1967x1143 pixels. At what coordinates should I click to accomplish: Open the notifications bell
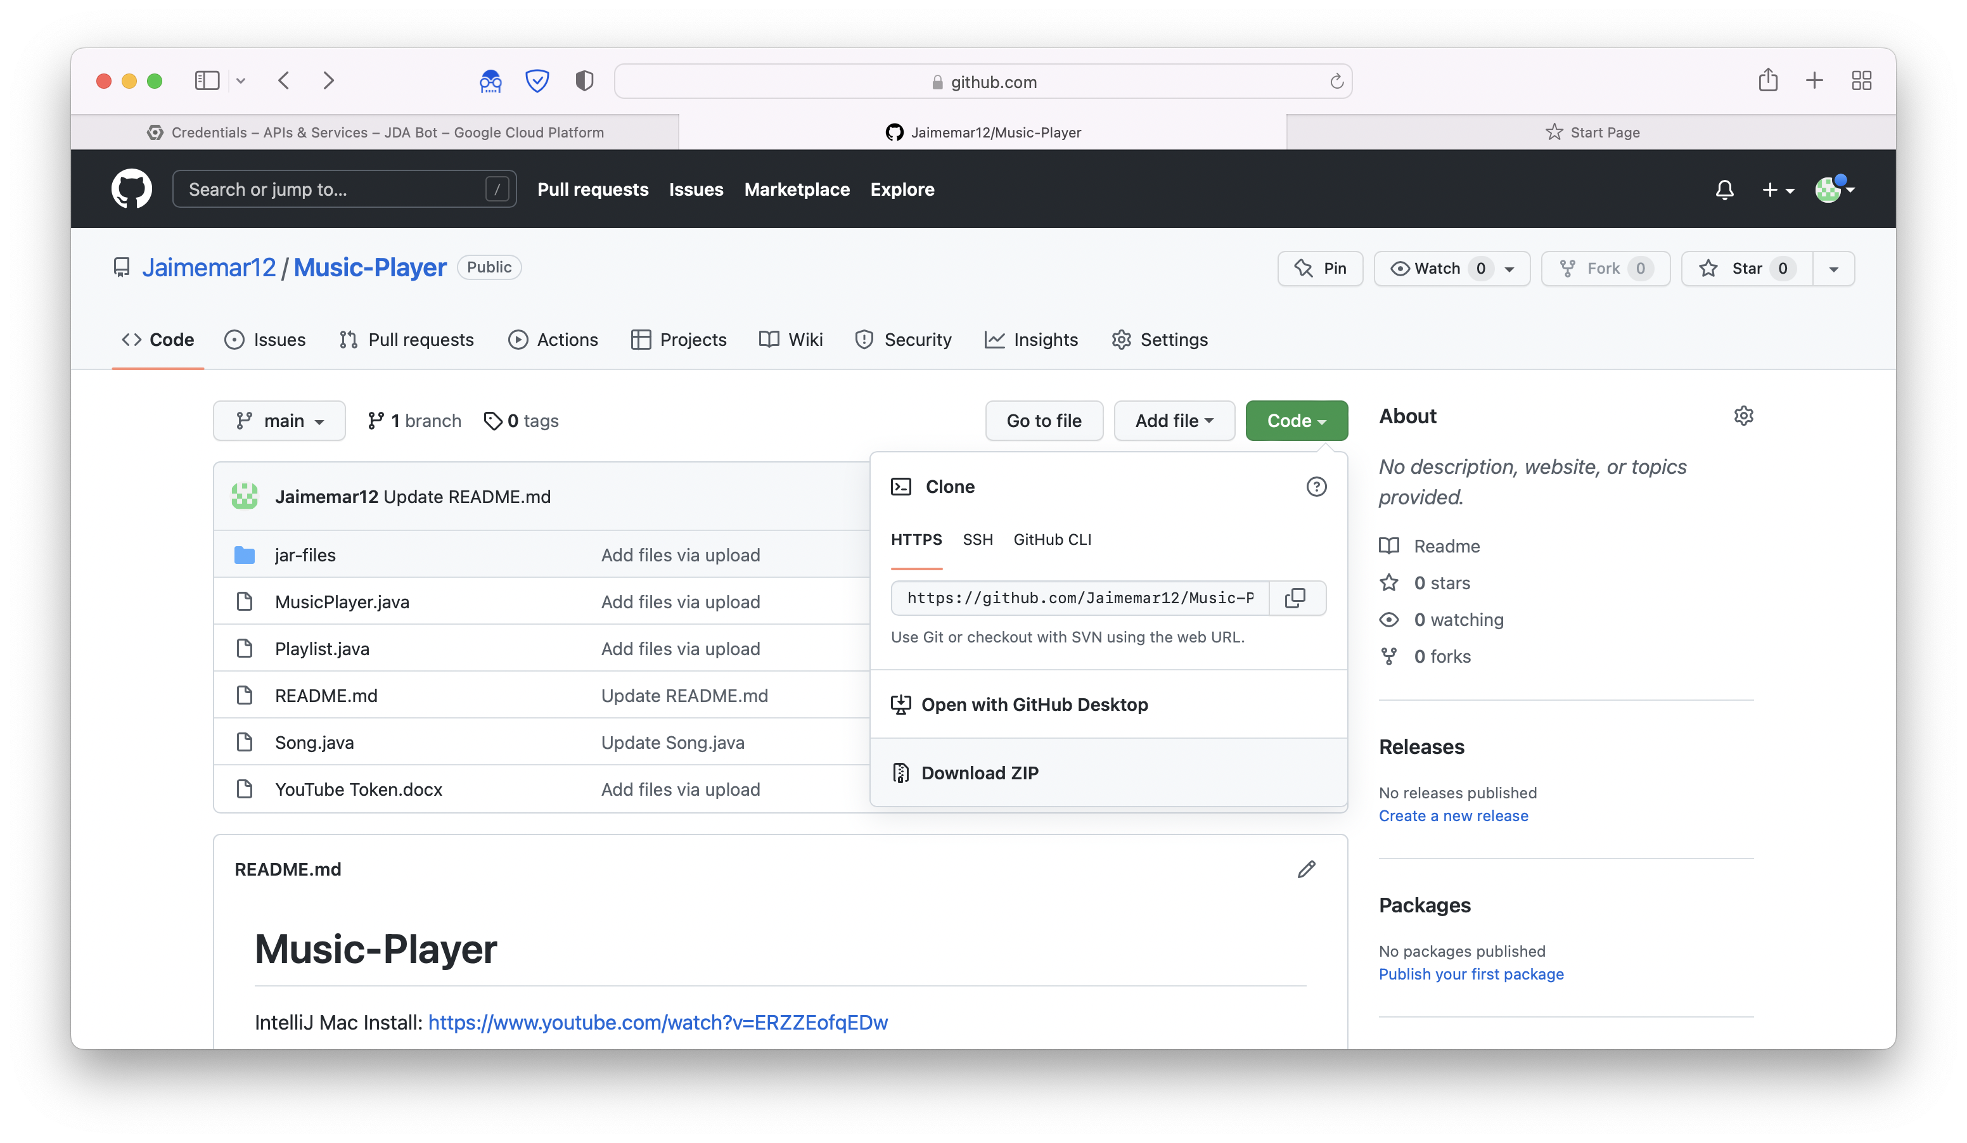[1724, 189]
